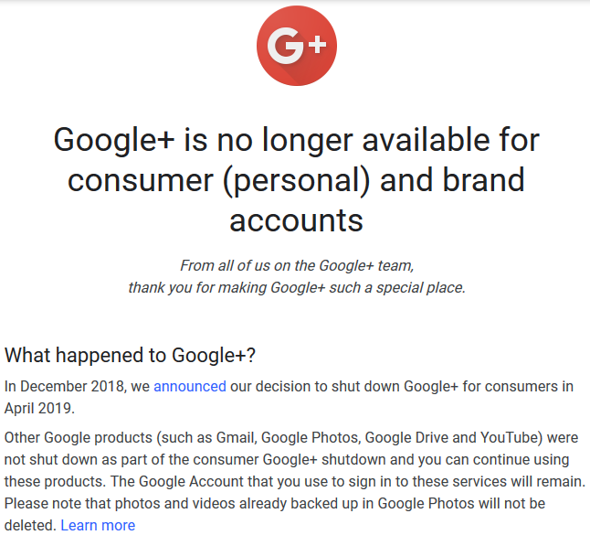This screenshot has height=535, width=590.
Task: Follow the 'Learn more' link
Action: coord(98,525)
